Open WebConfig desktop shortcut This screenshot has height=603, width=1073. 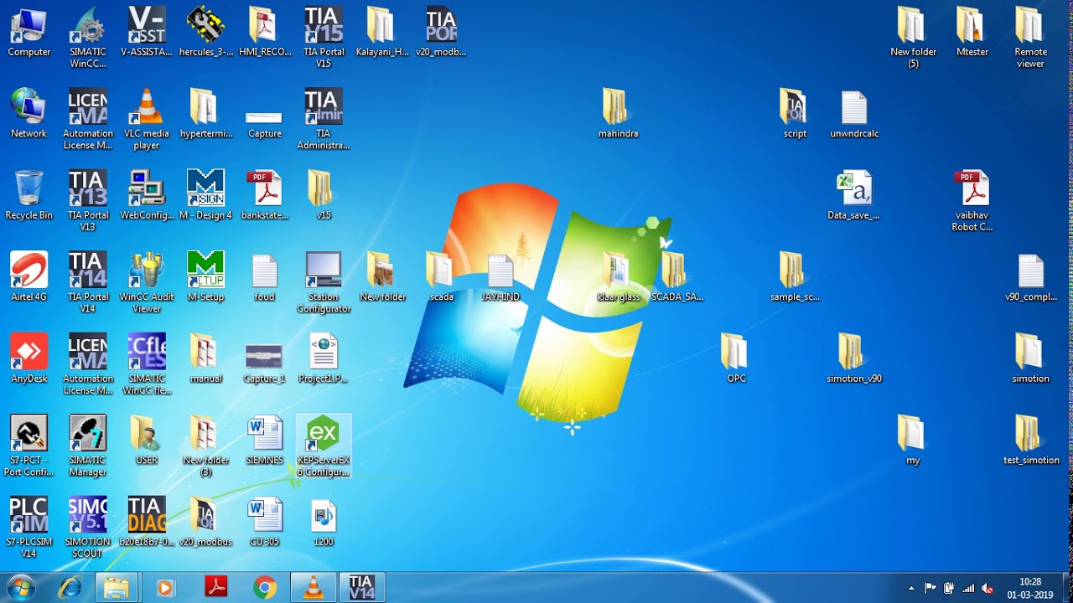pos(147,196)
